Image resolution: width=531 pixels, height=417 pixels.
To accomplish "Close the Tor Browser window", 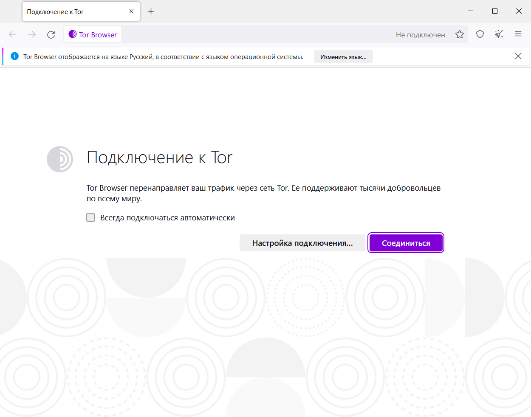I will [x=519, y=11].
